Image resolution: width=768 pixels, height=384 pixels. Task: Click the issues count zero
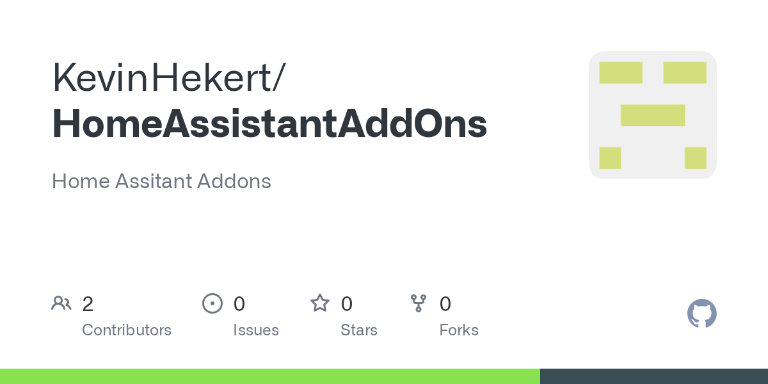239,303
